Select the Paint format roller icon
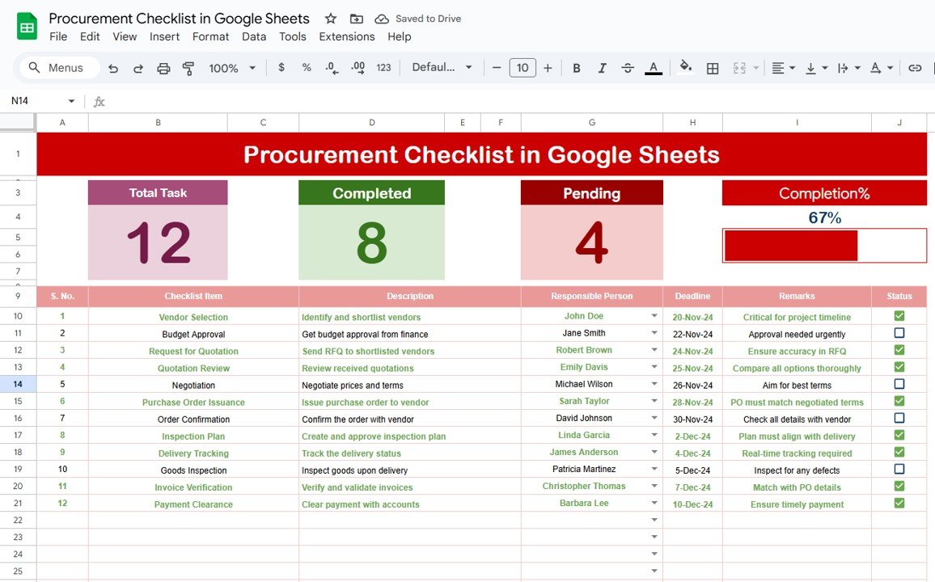 188,69
